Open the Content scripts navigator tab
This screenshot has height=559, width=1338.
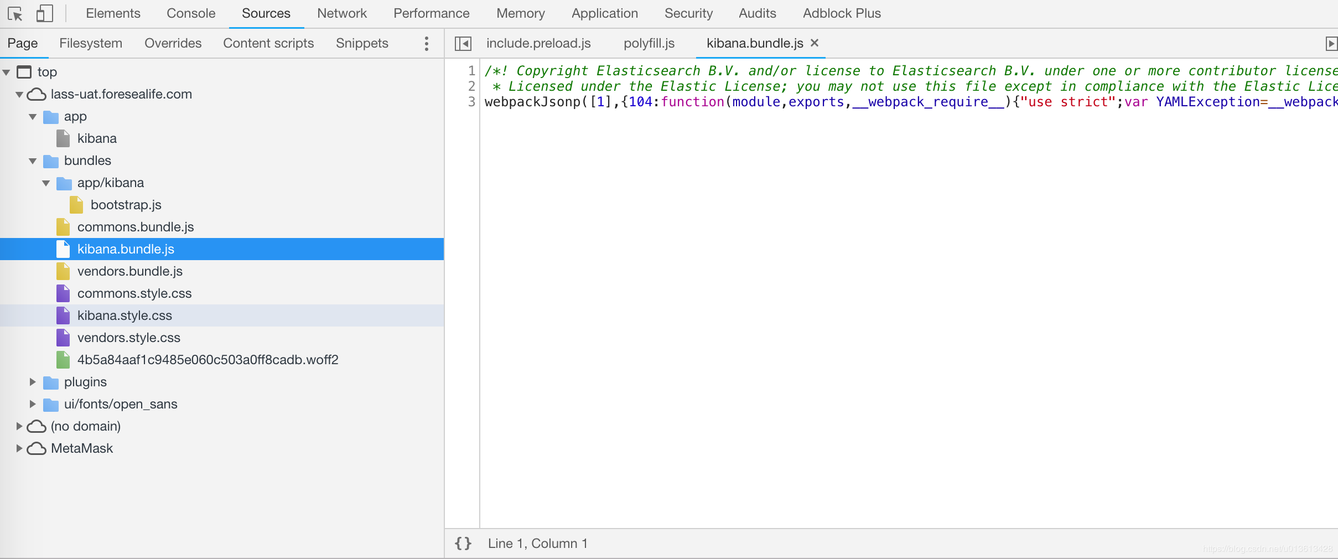click(x=268, y=43)
